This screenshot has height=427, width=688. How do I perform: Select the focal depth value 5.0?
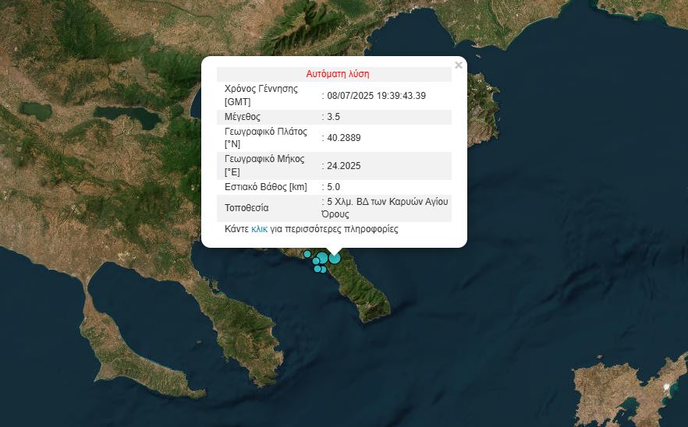[x=333, y=187]
